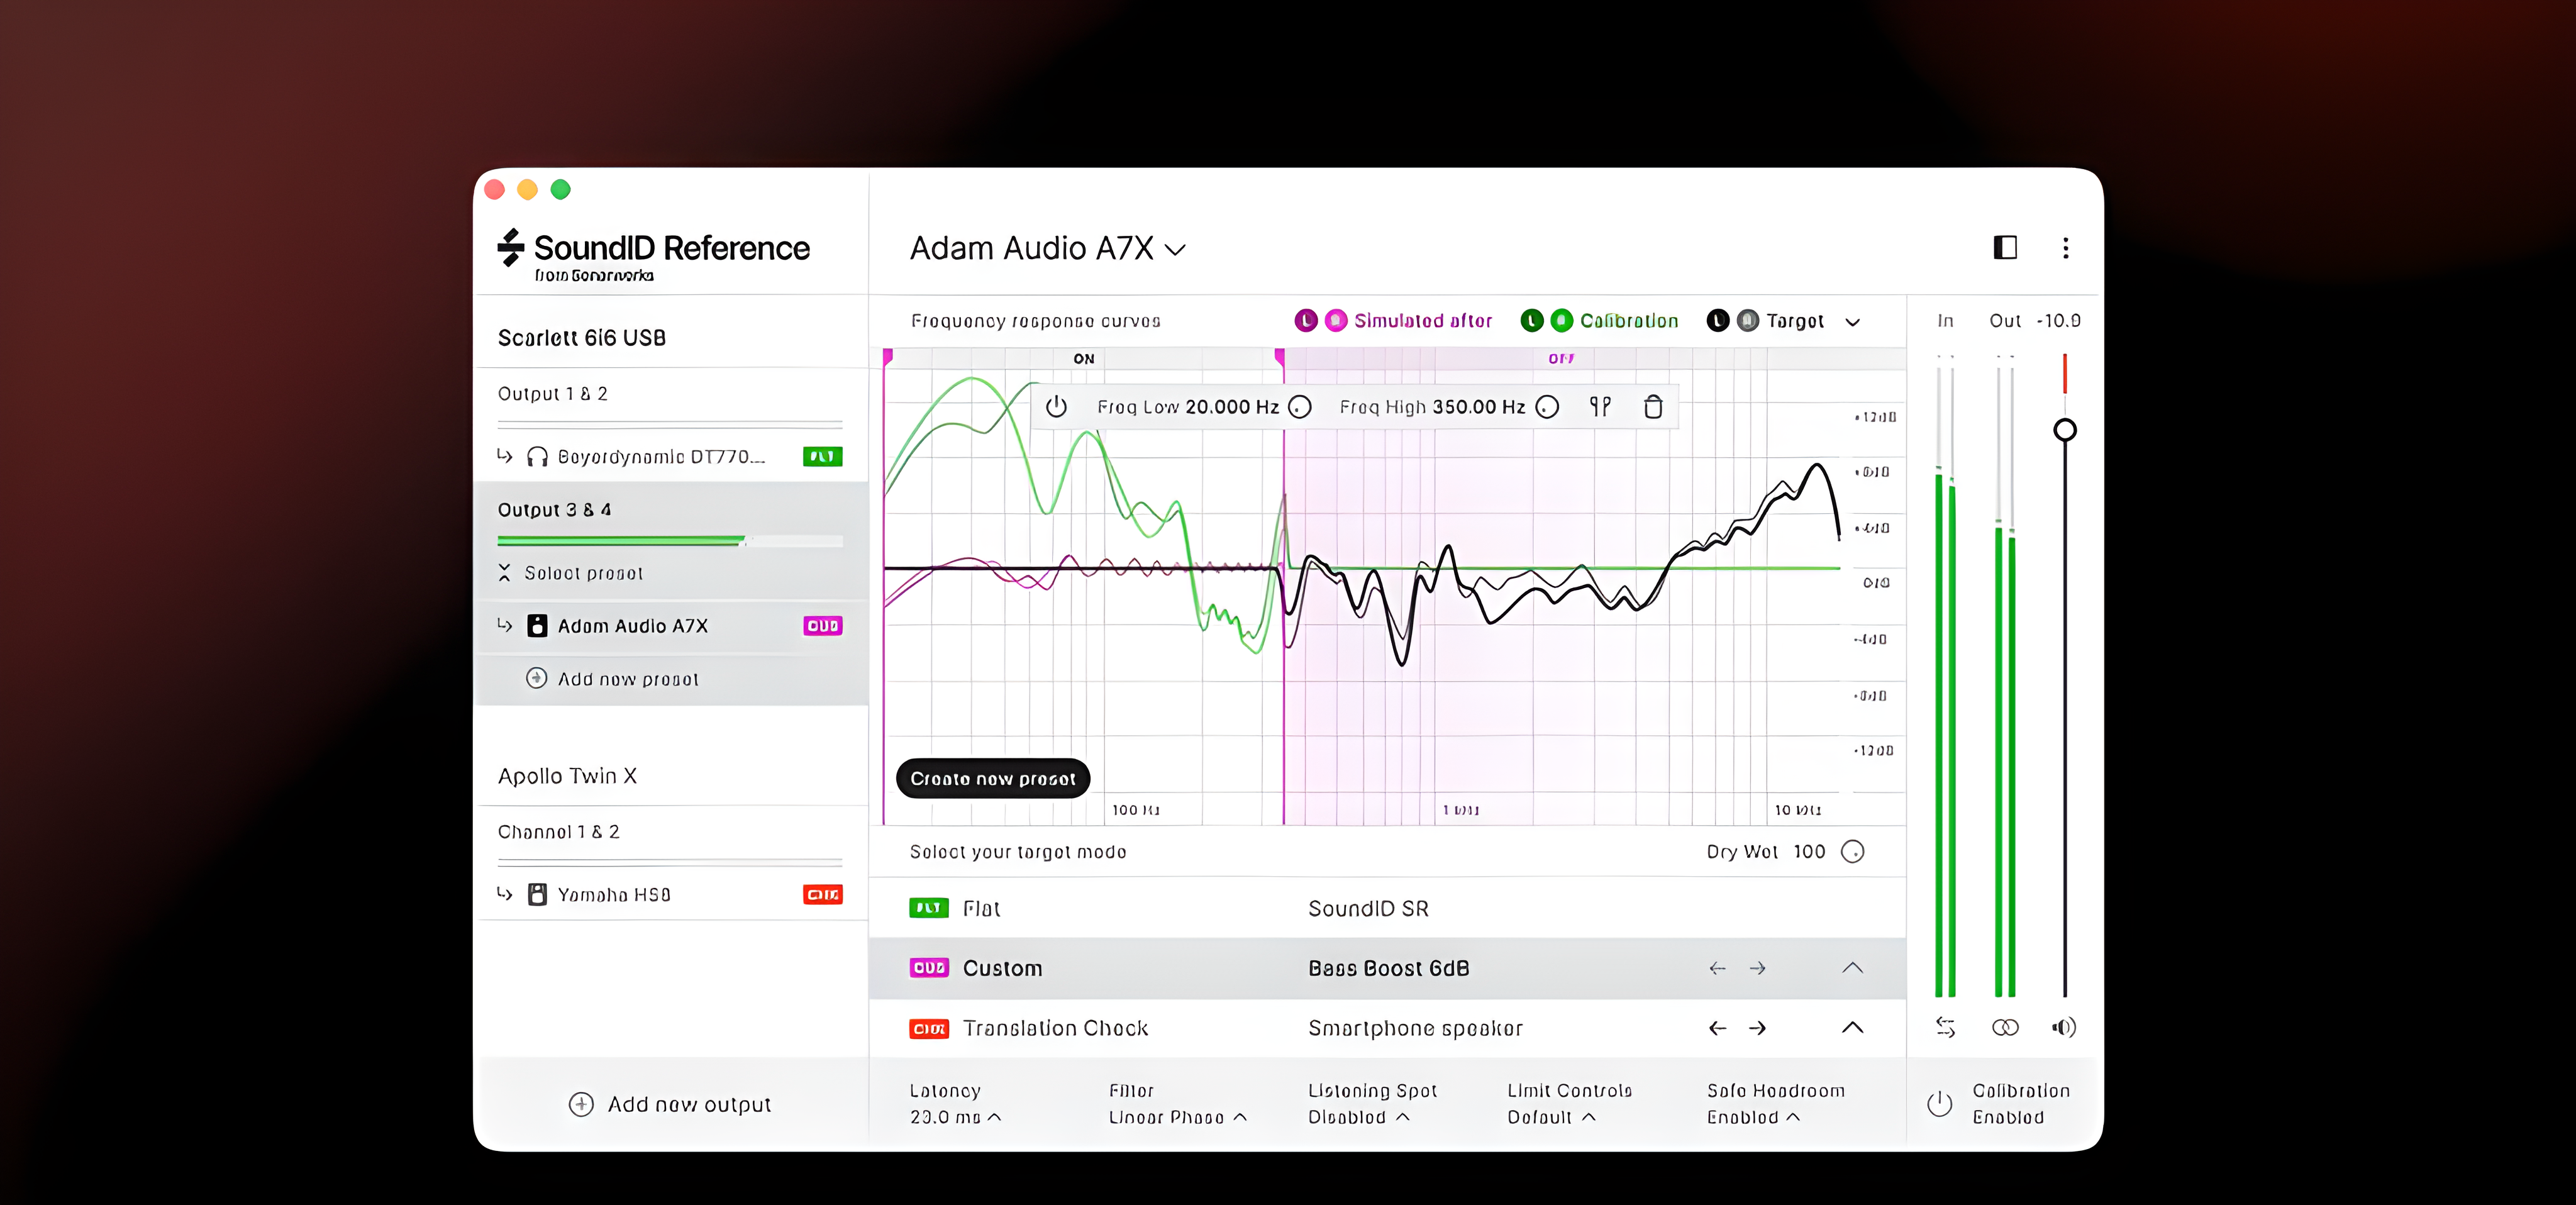Click Add new output label
2576x1205 pixels.
click(x=690, y=1104)
